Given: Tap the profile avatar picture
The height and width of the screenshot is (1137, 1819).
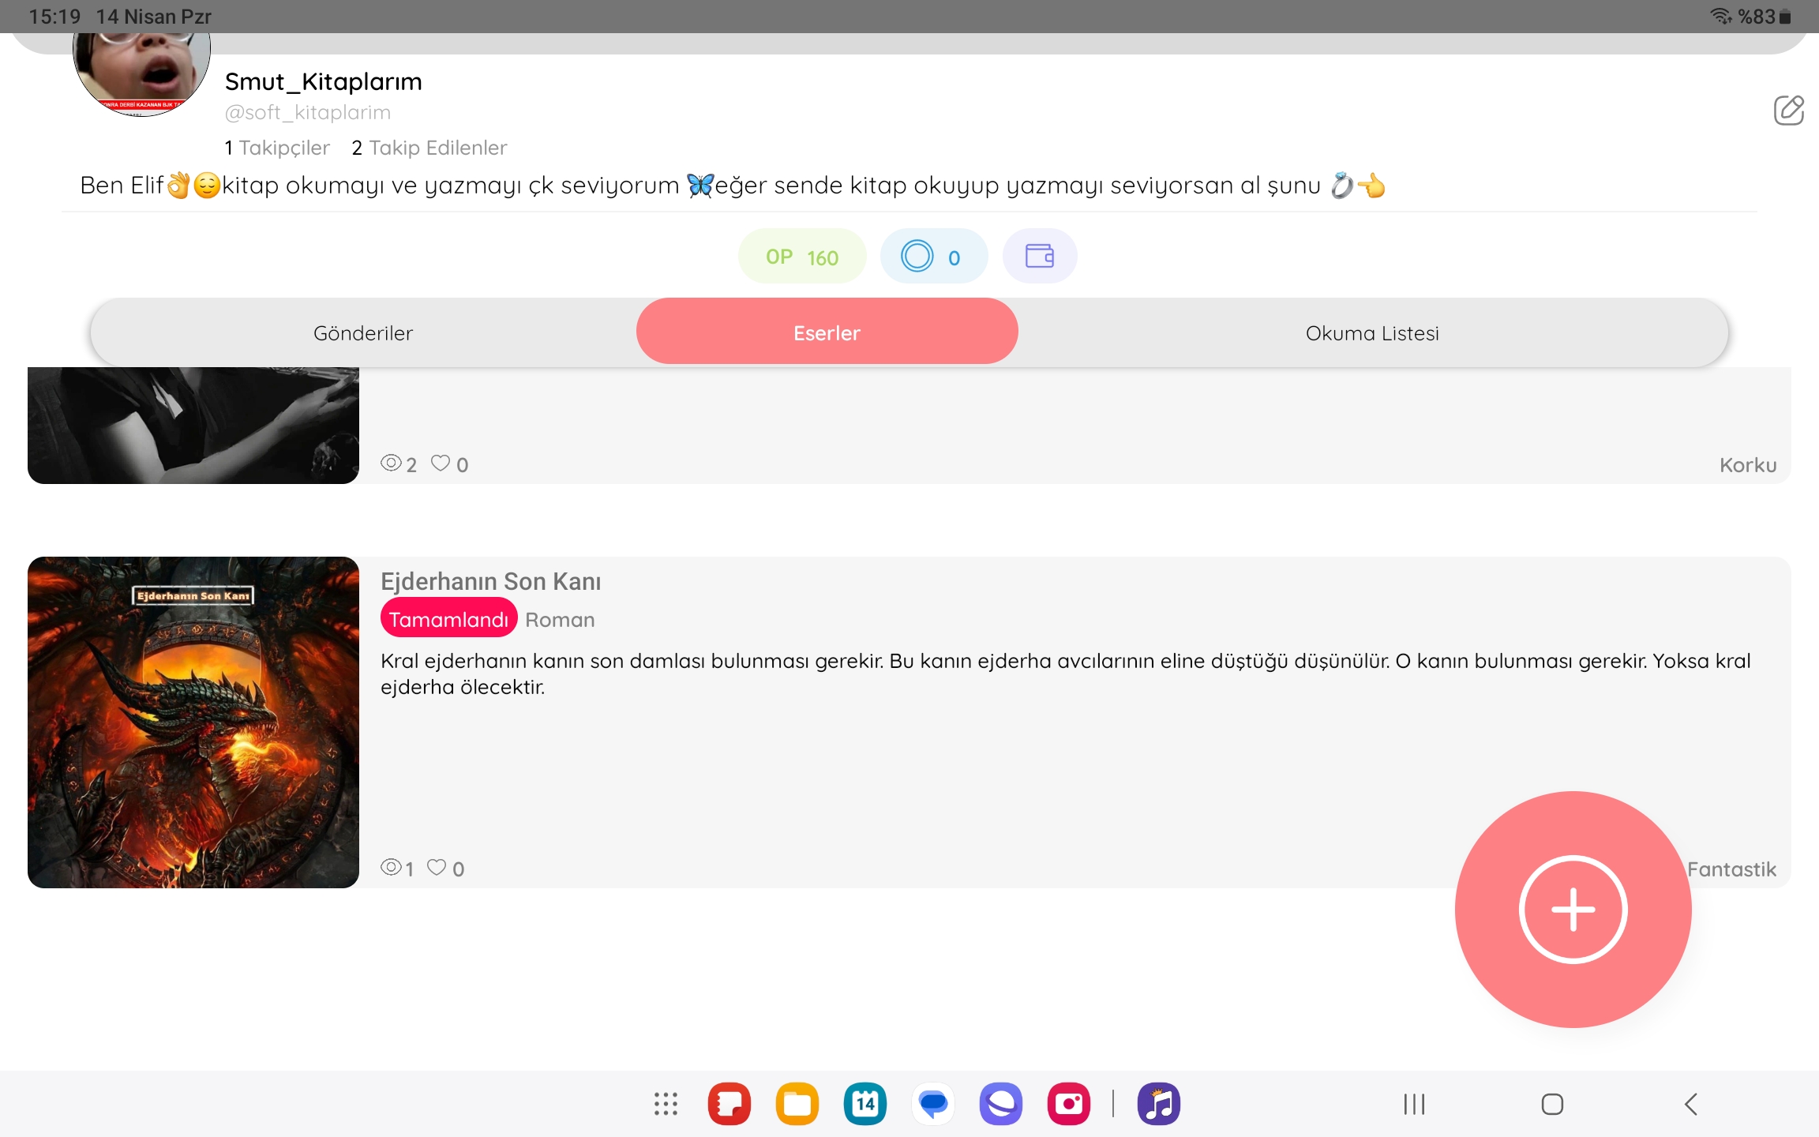Looking at the screenshot, I should (x=141, y=75).
